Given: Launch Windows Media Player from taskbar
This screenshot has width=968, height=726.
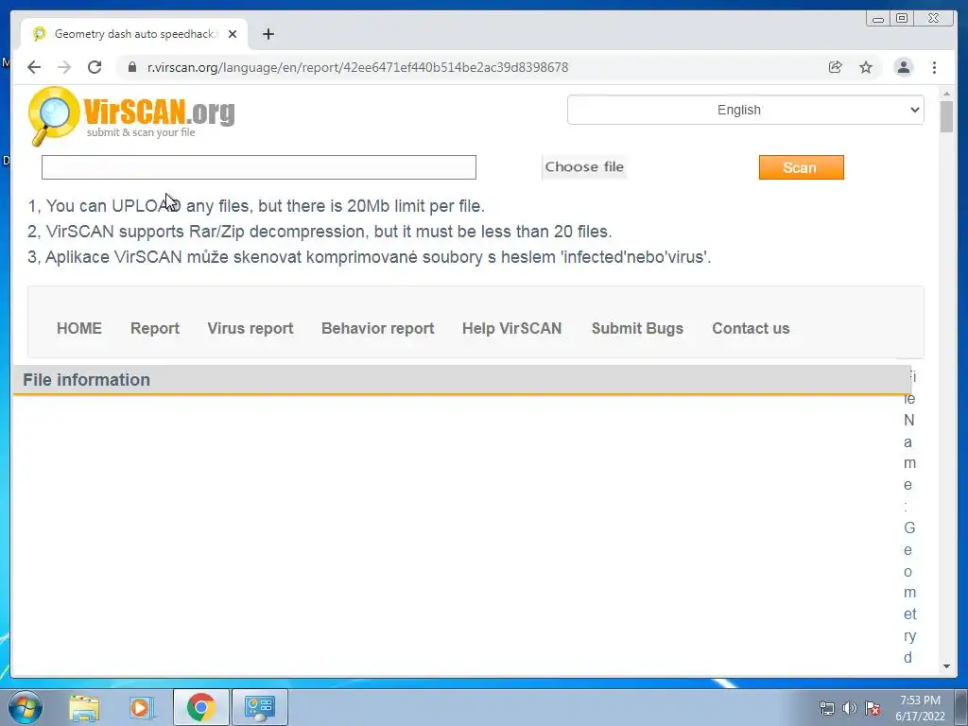Looking at the screenshot, I should pyautogui.click(x=141, y=707).
